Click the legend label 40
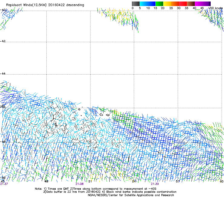 pyautogui.click(x=194, y=8)
